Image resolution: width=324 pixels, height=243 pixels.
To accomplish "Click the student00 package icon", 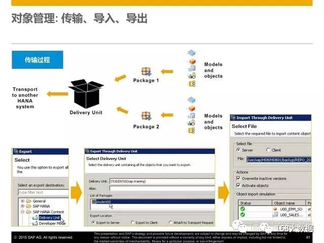I will point(94,201).
